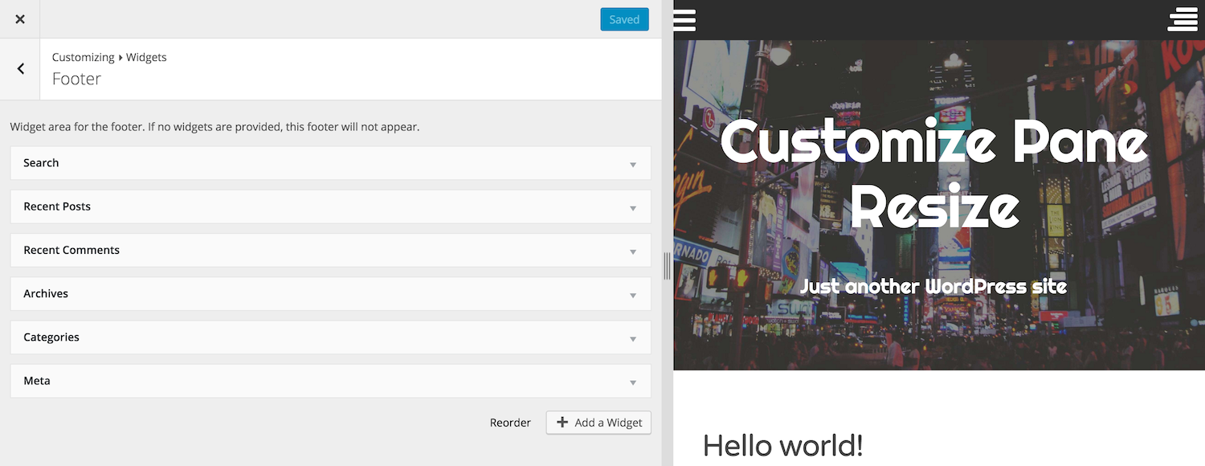This screenshot has width=1205, height=466.
Task: Open the right-aligned sidebar menu icon in preview
Action: (x=1183, y=19)
